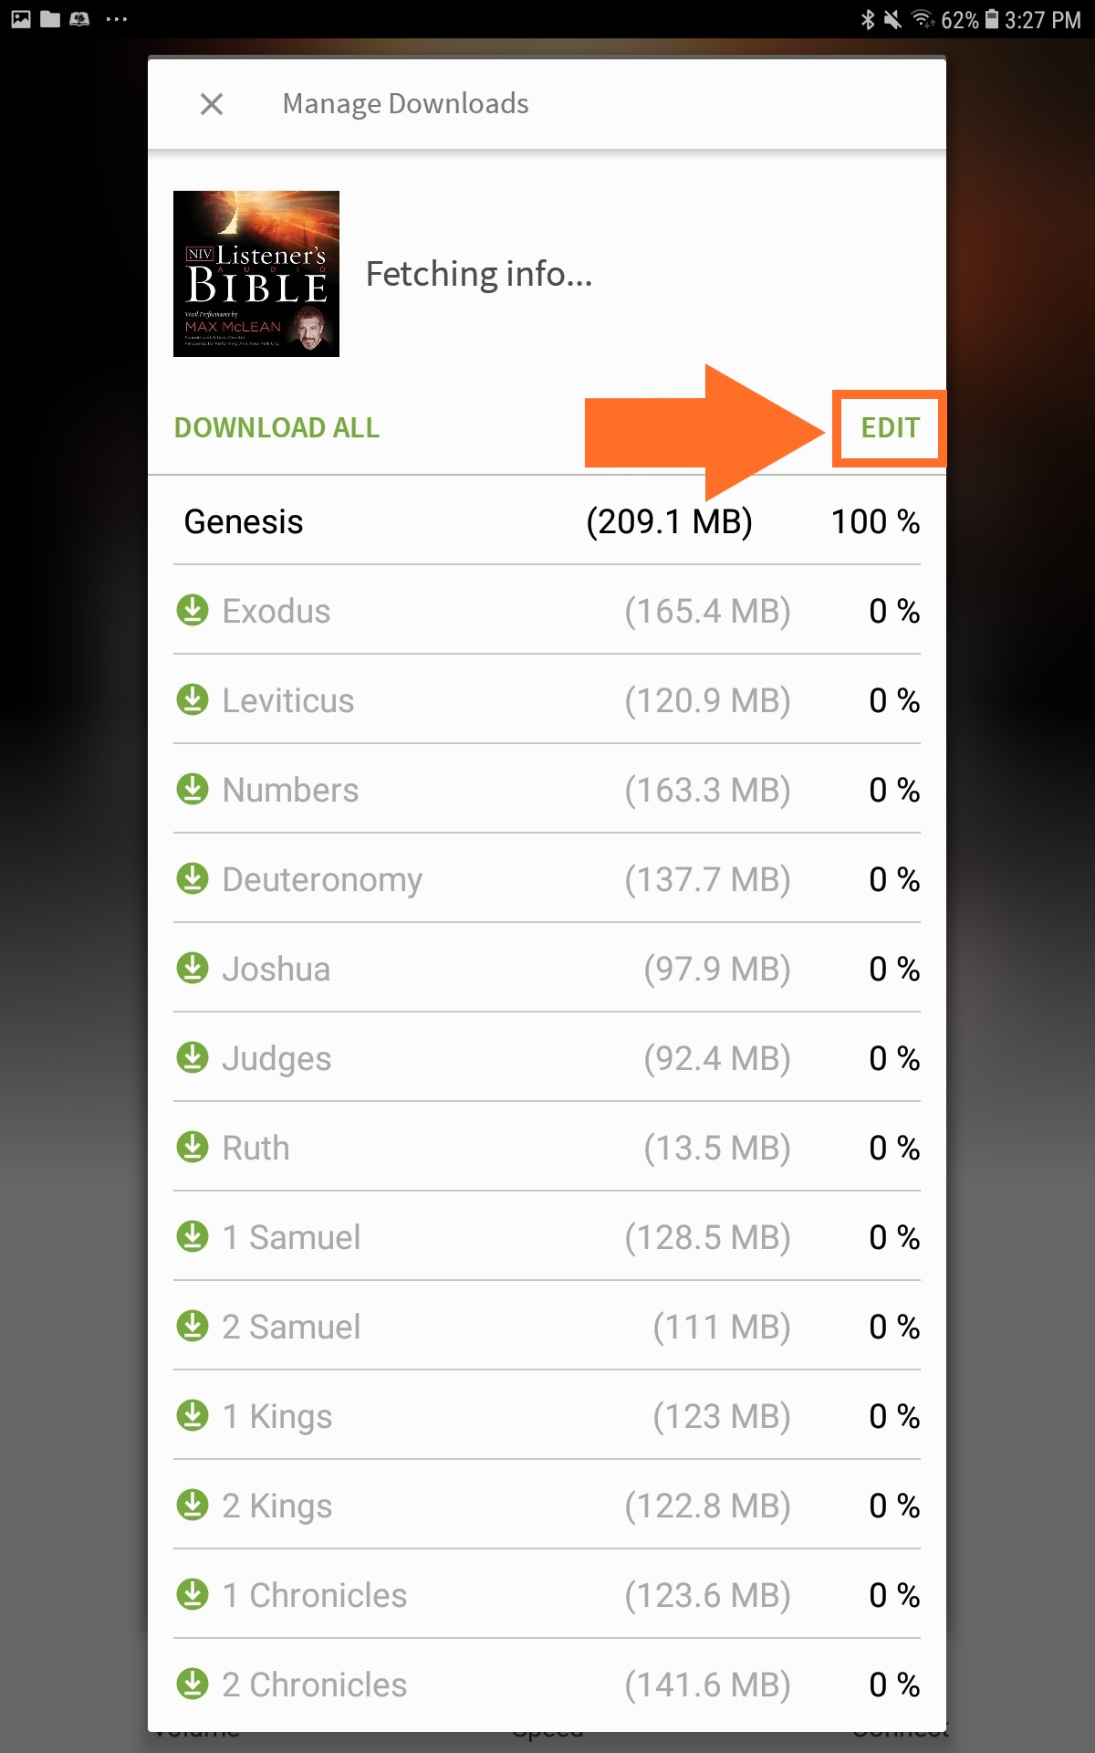Download Joshua using its green icon
Screen dimensions: 1095x1753
pos(193,968)
